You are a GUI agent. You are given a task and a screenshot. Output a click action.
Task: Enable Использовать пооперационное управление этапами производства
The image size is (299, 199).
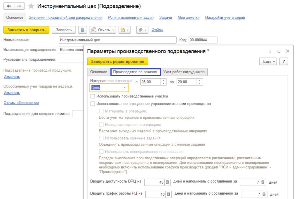click(x=93, y=104)
